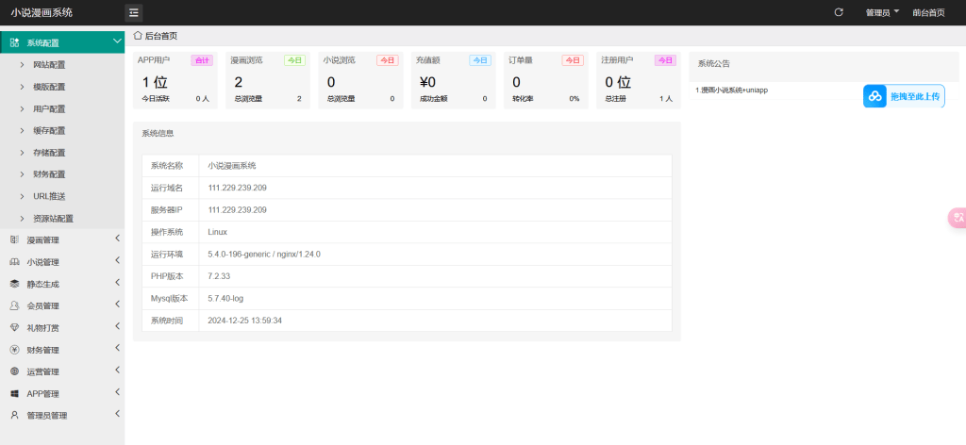The width and height of the screenshot is (966, 445).
Task: Select the 缓存配置 submenu item
Action: pyautogui.click(x=49, y=131)
